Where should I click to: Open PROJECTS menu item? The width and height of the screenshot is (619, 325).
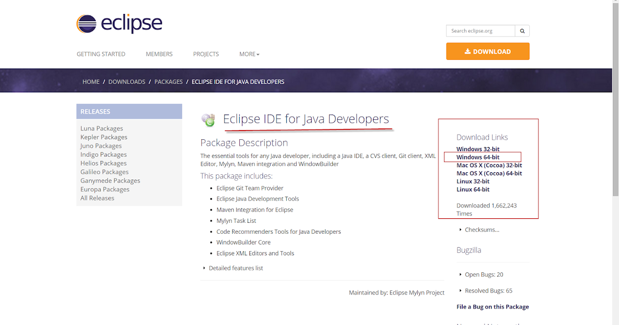(x=206, y=54)
